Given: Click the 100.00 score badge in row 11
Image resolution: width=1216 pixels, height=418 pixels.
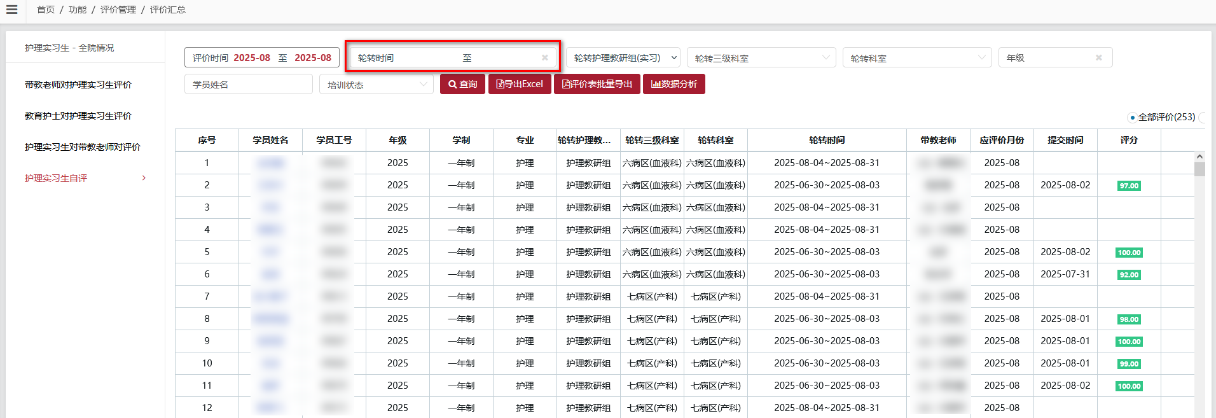Looking at the screenshot, I should tap(1129, 386).
